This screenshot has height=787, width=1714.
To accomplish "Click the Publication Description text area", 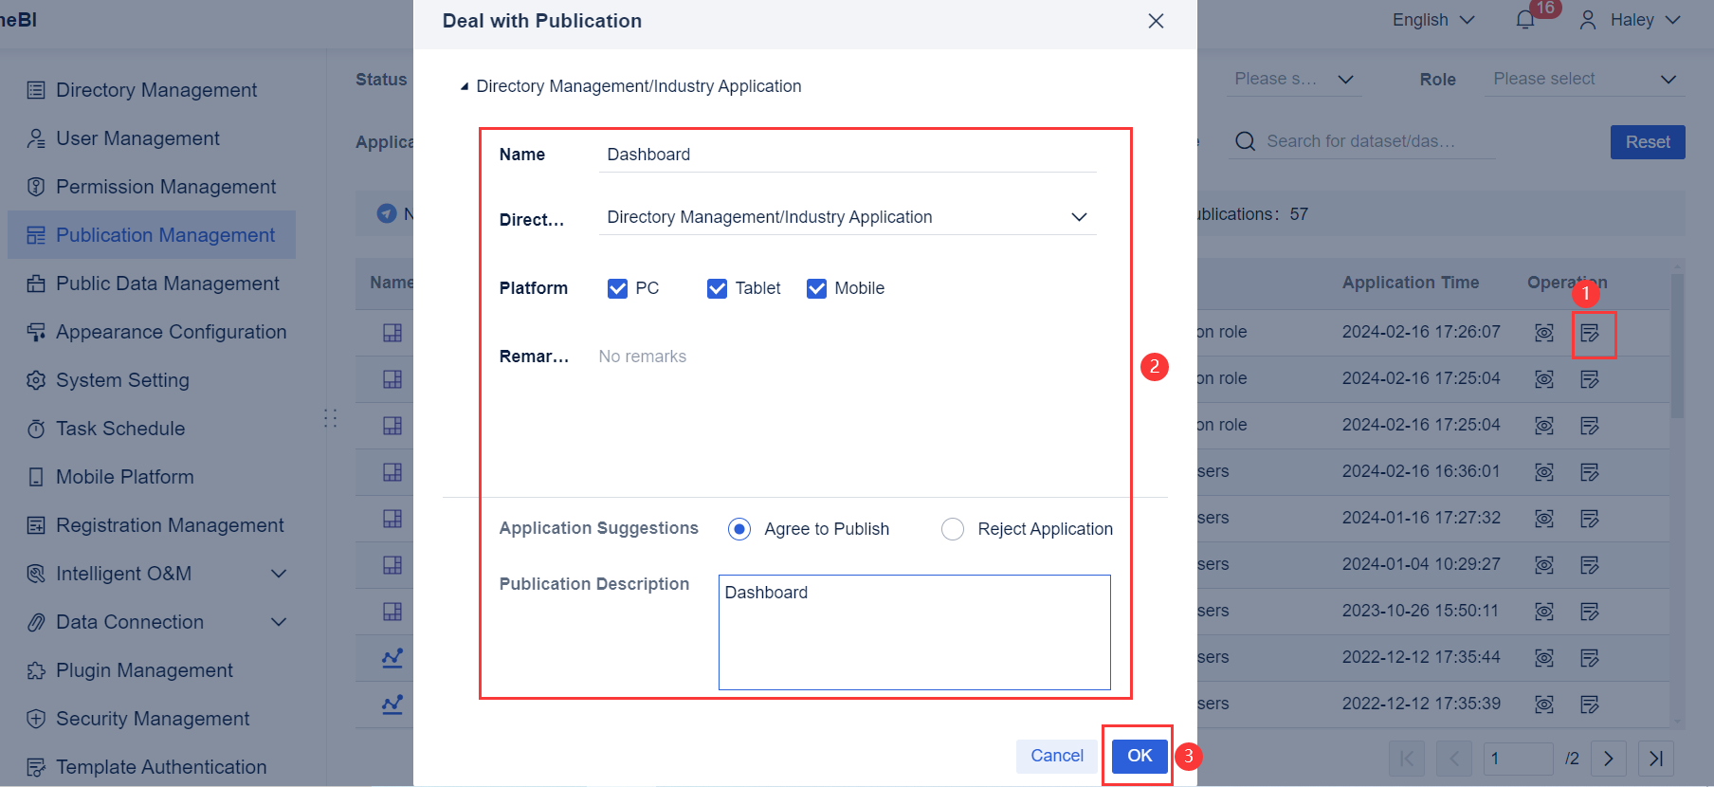I will coord(914,632).
